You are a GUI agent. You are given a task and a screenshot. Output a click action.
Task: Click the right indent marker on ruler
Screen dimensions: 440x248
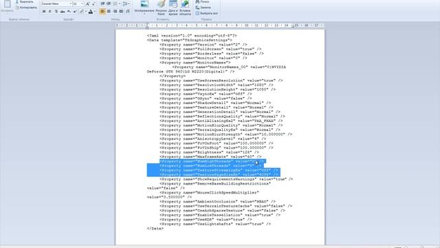pyautogui.click(x=293, y=26)
